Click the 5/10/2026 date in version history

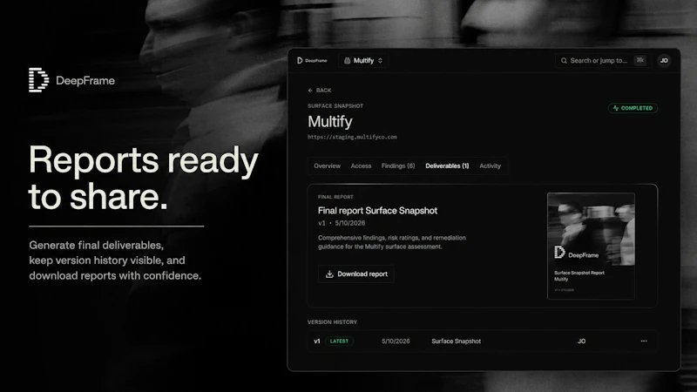[396, 341]
